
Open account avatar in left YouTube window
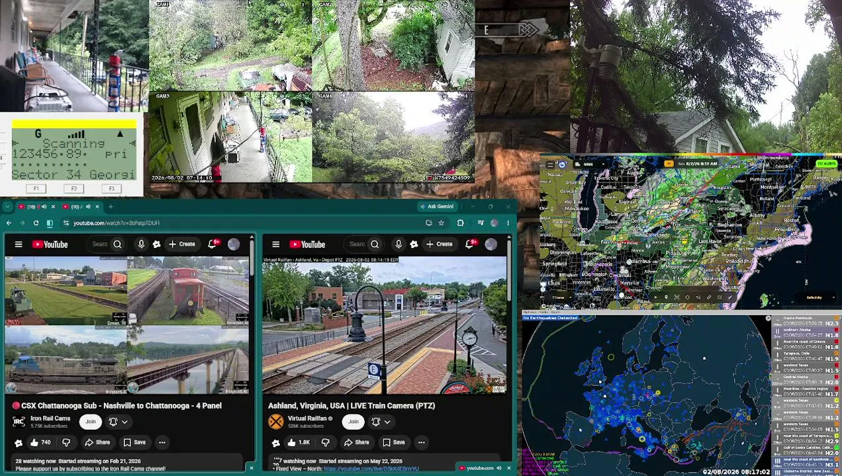point(234,245)
